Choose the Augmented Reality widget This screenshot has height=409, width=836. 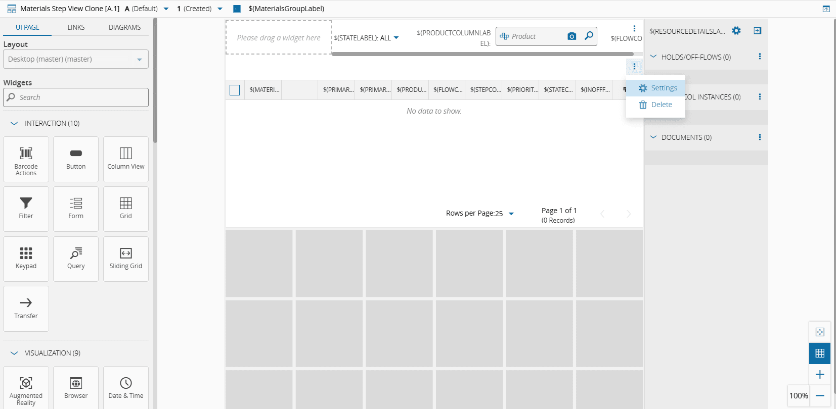coord(26,388)
